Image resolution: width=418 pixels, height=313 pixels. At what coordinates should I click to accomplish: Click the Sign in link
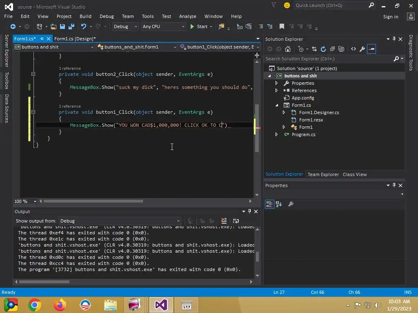pyautogui.click(x=391, y=16)
